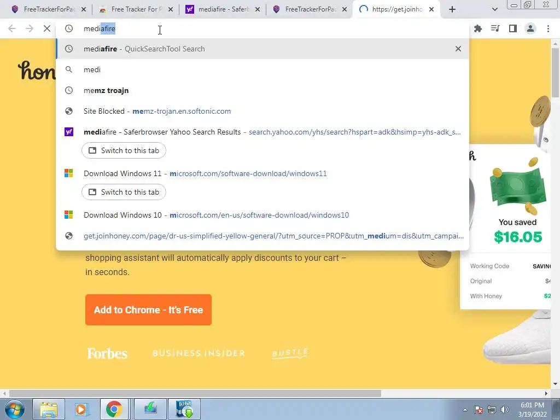Switch to the mediafire - Saferbrowser tab
The height and width of the screenshot is (420, 560).
click(x=223, y=9)
